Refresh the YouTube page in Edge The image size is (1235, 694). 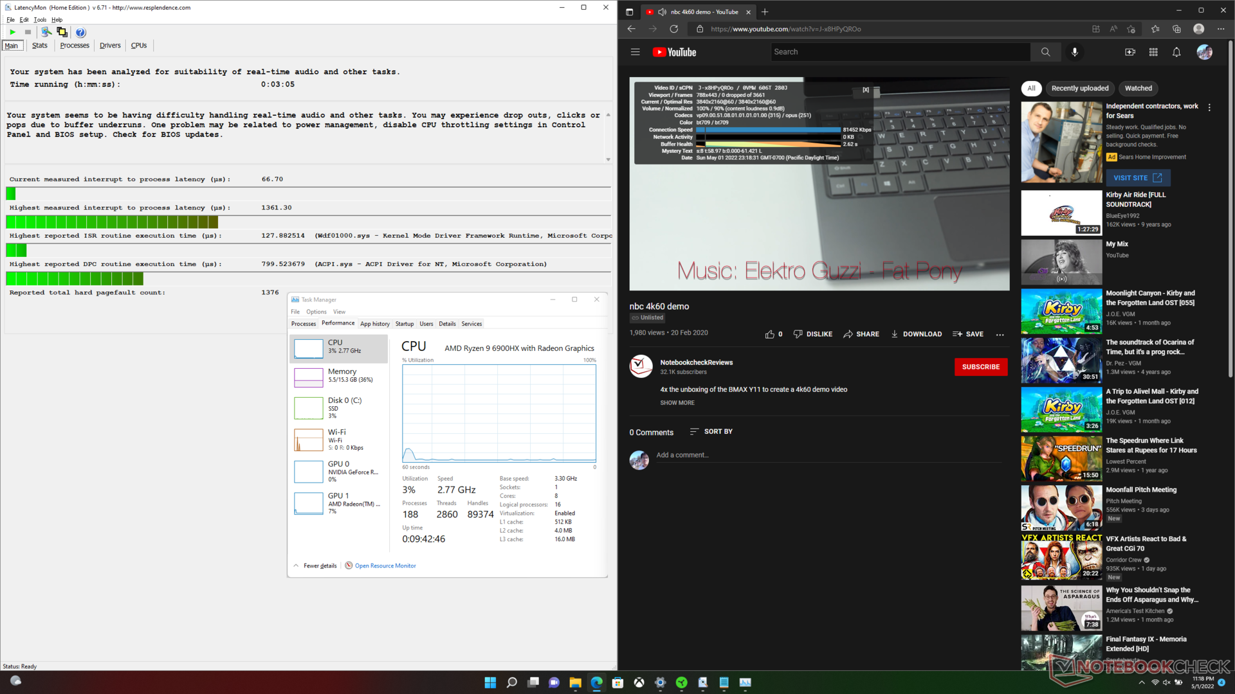pyautogui.click(x=673, y=29)
